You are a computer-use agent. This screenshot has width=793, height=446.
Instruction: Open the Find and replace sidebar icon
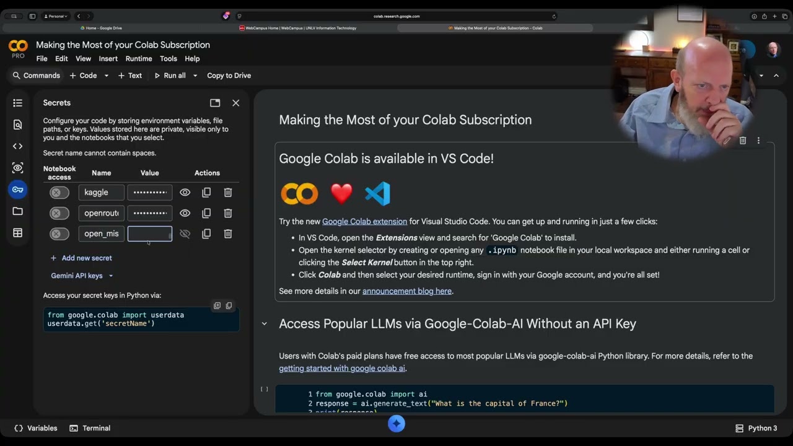pyautogui.click(x=17, y=125)
